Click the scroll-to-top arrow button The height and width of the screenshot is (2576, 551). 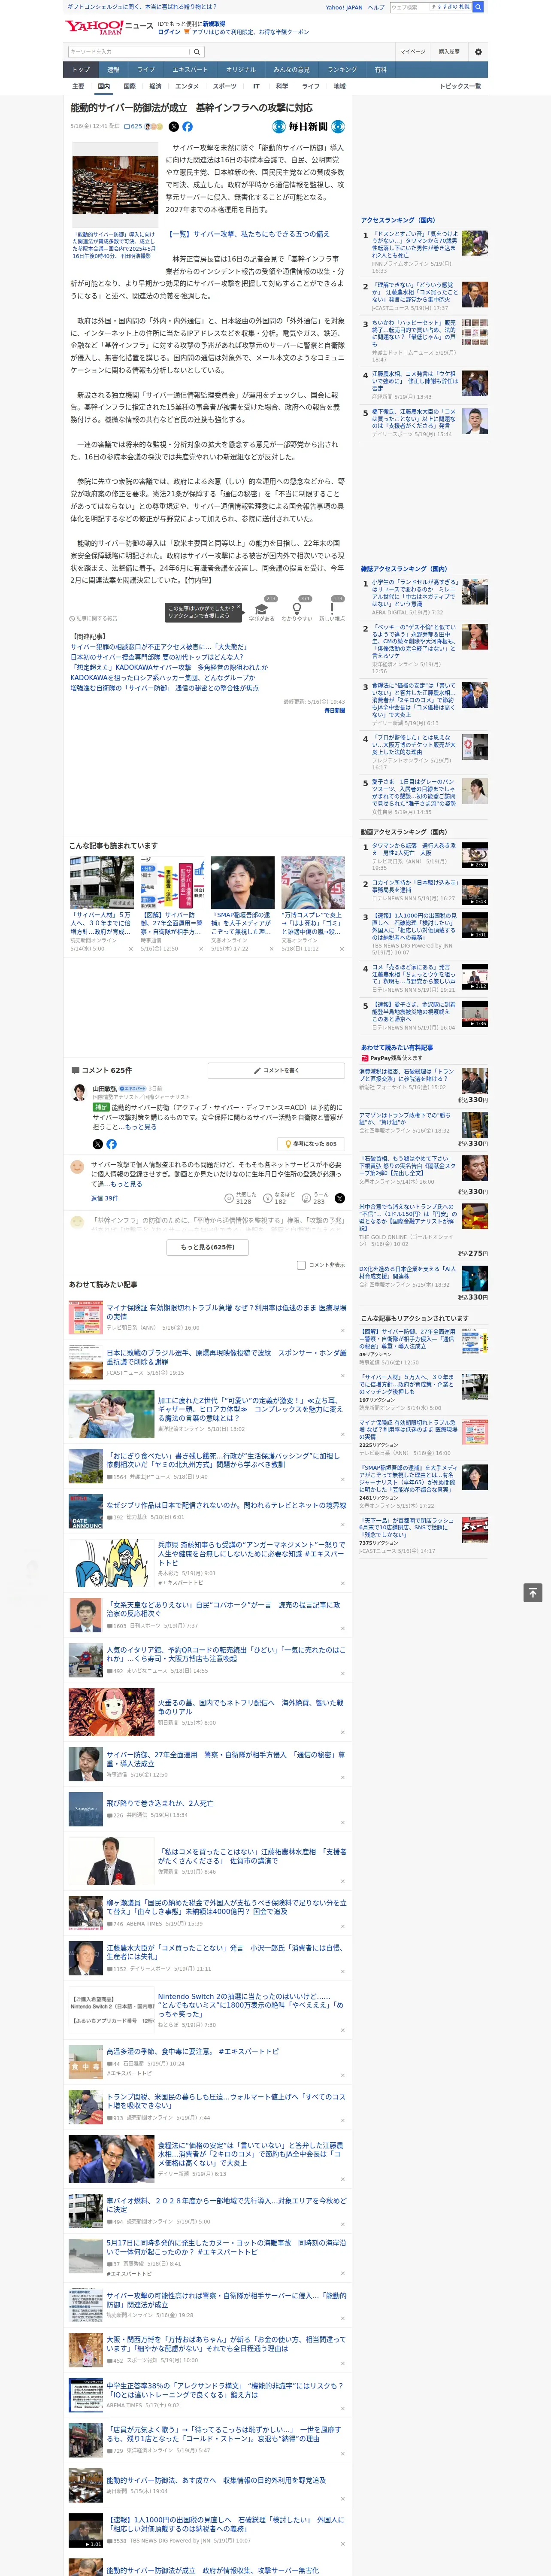tap(533, 1593)
